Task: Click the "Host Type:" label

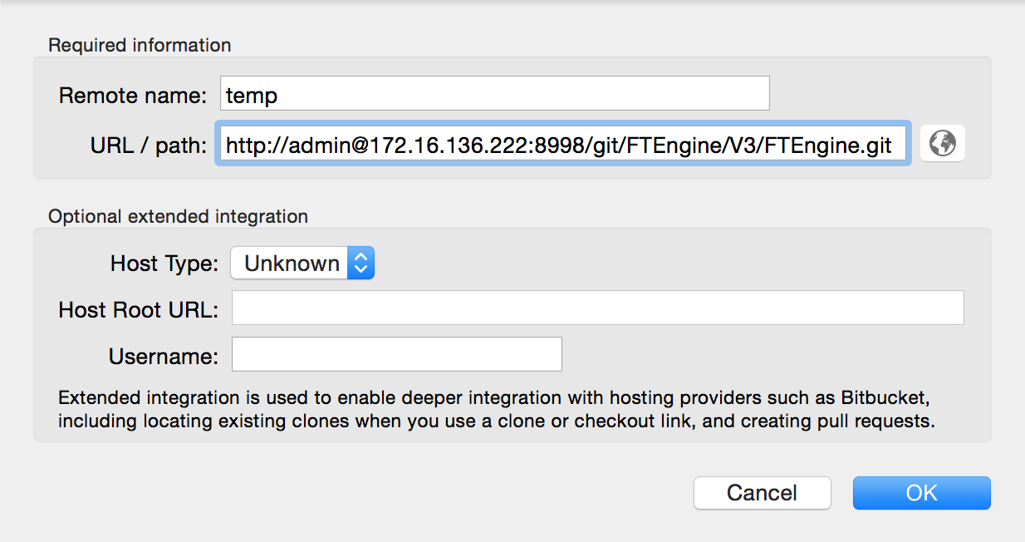Action: coord(164,264)
